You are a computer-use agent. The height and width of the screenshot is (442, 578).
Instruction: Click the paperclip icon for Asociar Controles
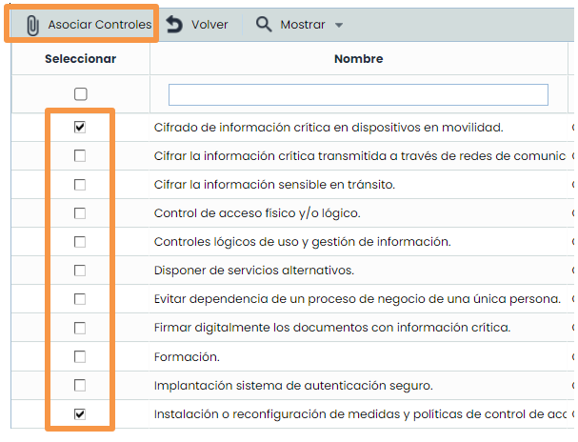[x=32, y=25]
